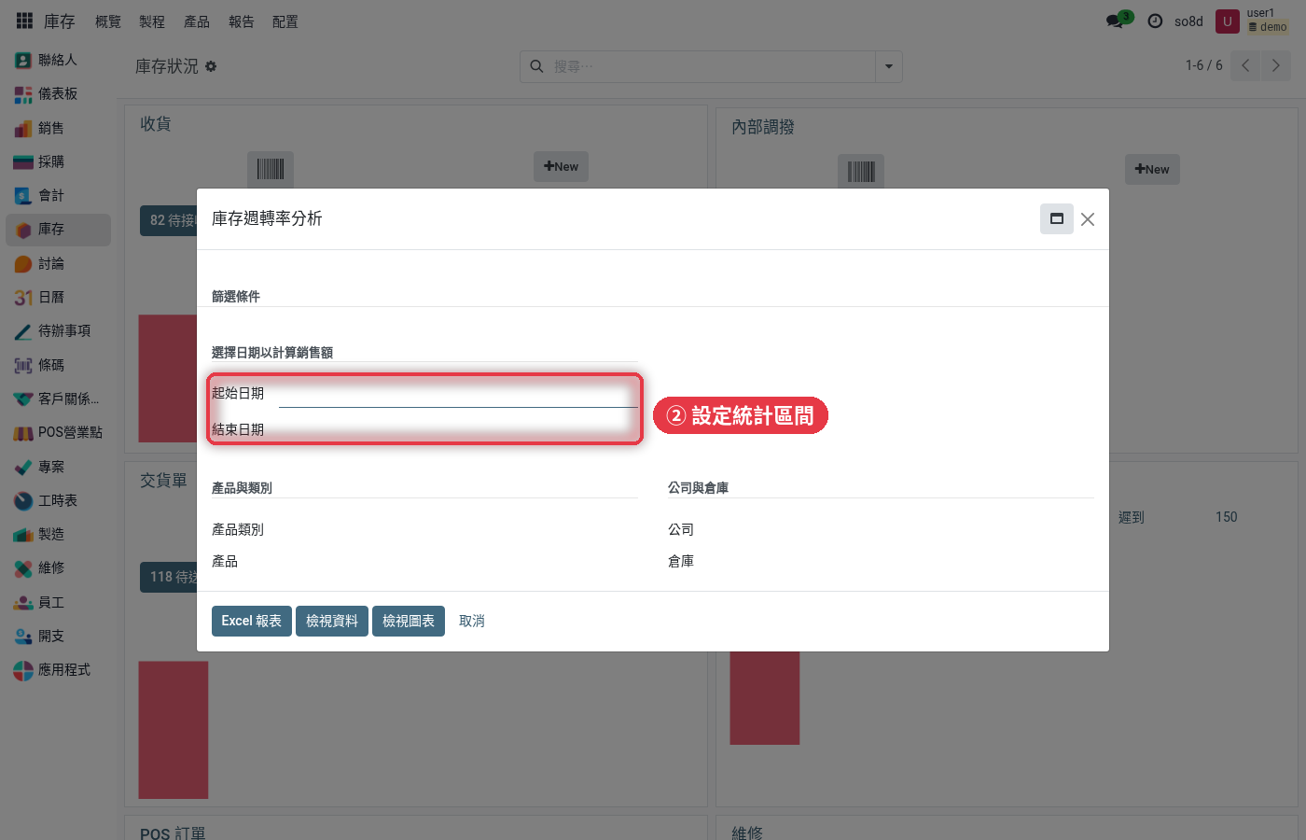Click the 檢視圖表 button
Image resolution: width=1306 pixels, height=840 pixels.
coord(409,622)
